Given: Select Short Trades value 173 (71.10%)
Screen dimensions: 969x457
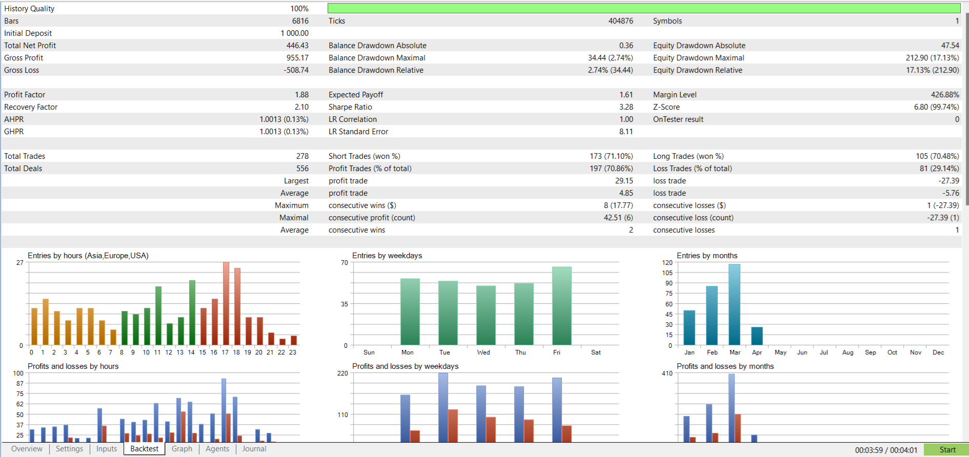Looking at the screenshot, I should coord(611,156).
